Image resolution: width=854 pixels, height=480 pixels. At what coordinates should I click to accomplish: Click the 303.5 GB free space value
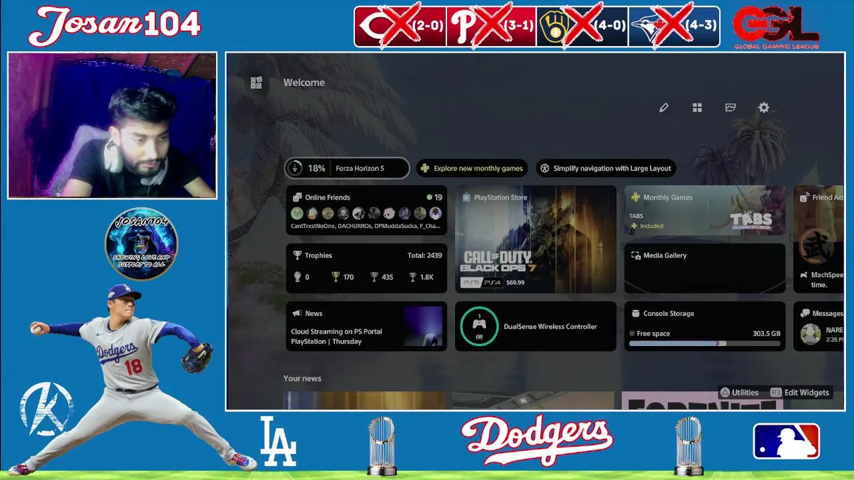[766, 333]
